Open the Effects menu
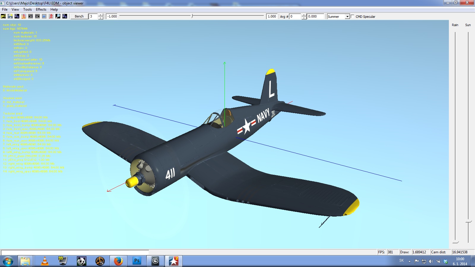The width and height of the screenshot is (475, 267). [x=41, y=9]
